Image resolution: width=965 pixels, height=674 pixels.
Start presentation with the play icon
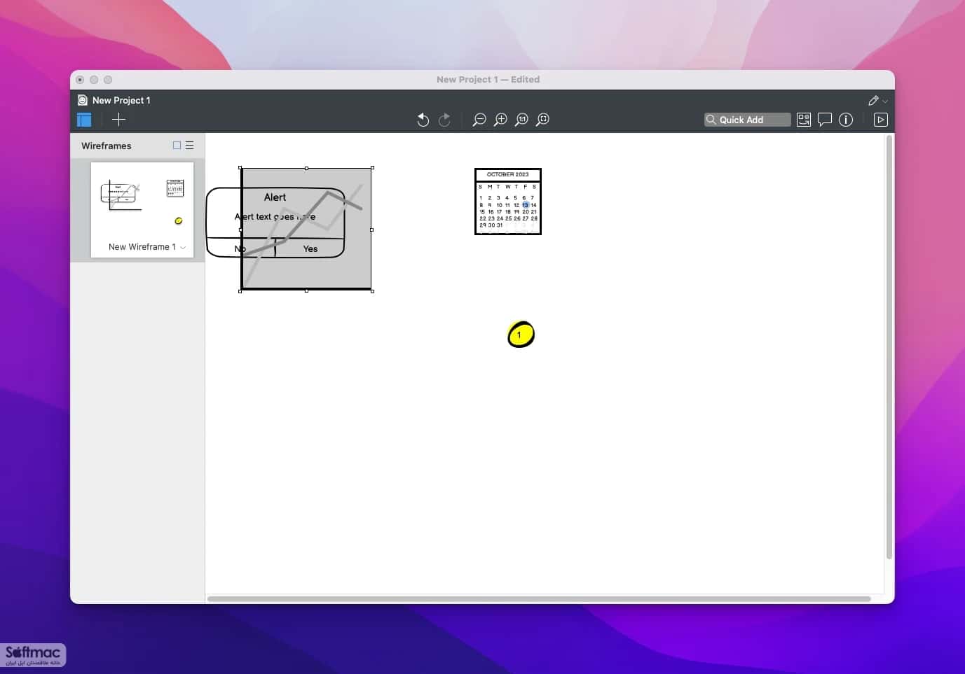point(881,120)
